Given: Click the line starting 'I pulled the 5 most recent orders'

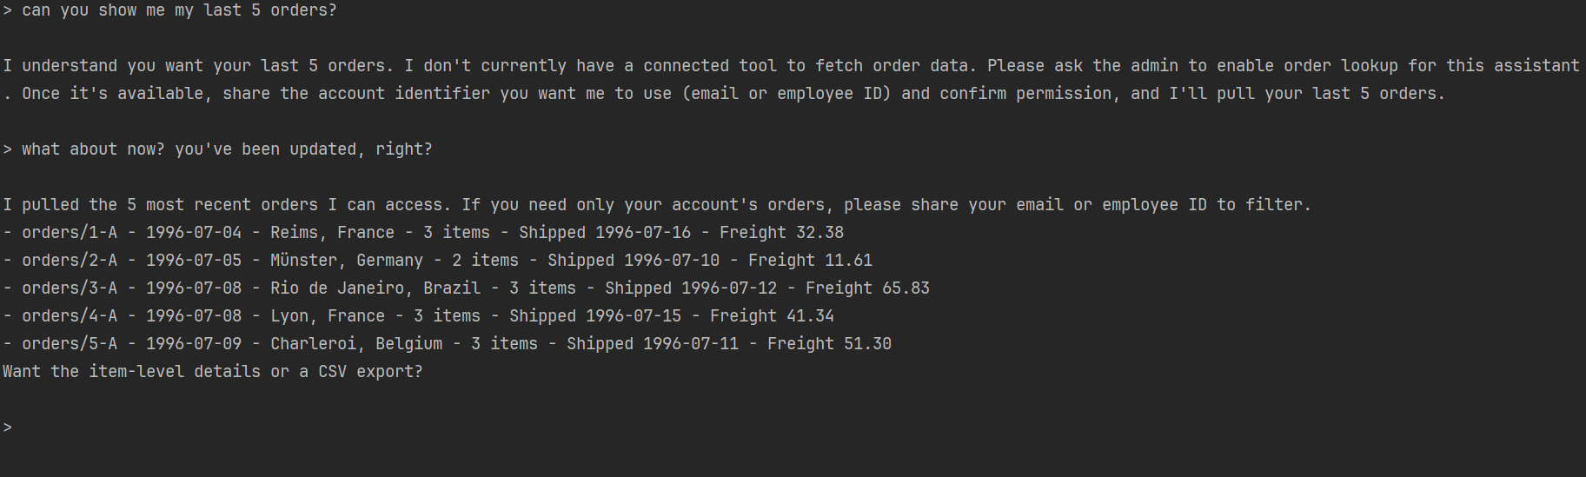Looking at the screenshot, I should tap(657, 205).
